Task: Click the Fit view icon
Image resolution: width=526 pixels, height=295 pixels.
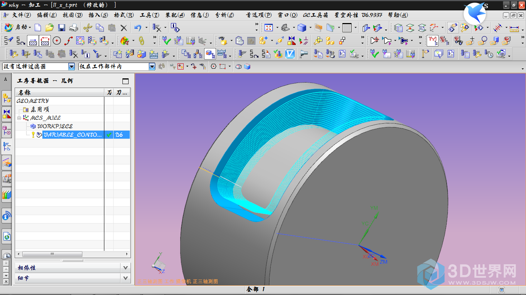Action: 268,28
